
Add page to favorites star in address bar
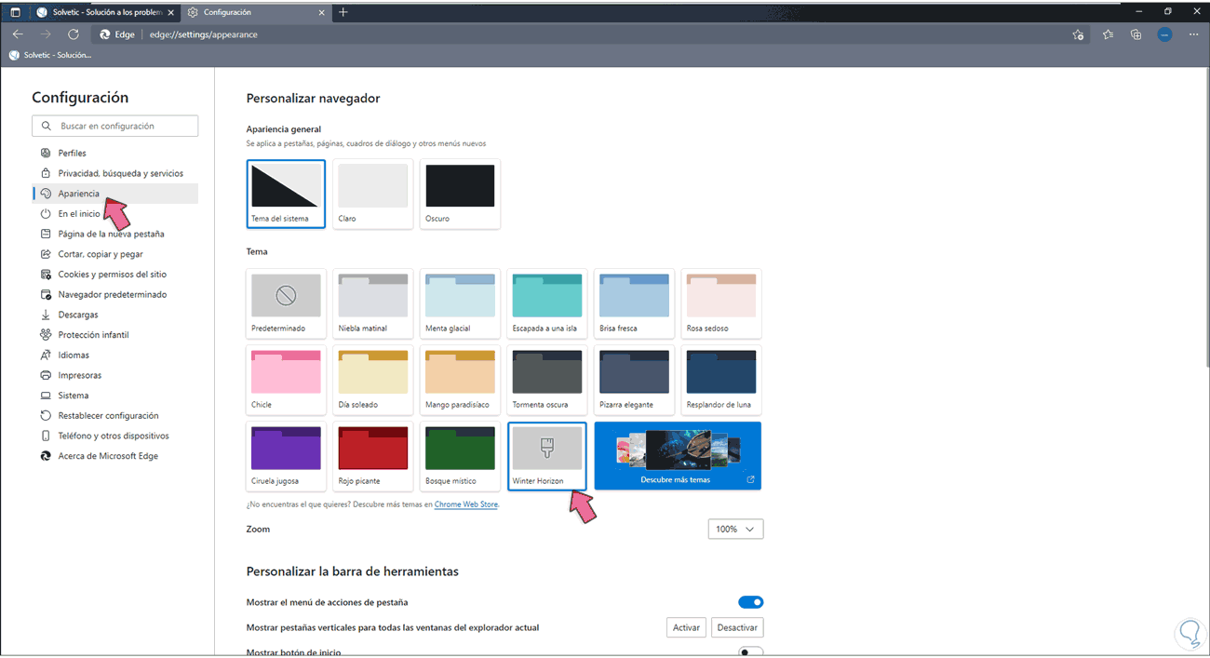tap(1078, 34)
